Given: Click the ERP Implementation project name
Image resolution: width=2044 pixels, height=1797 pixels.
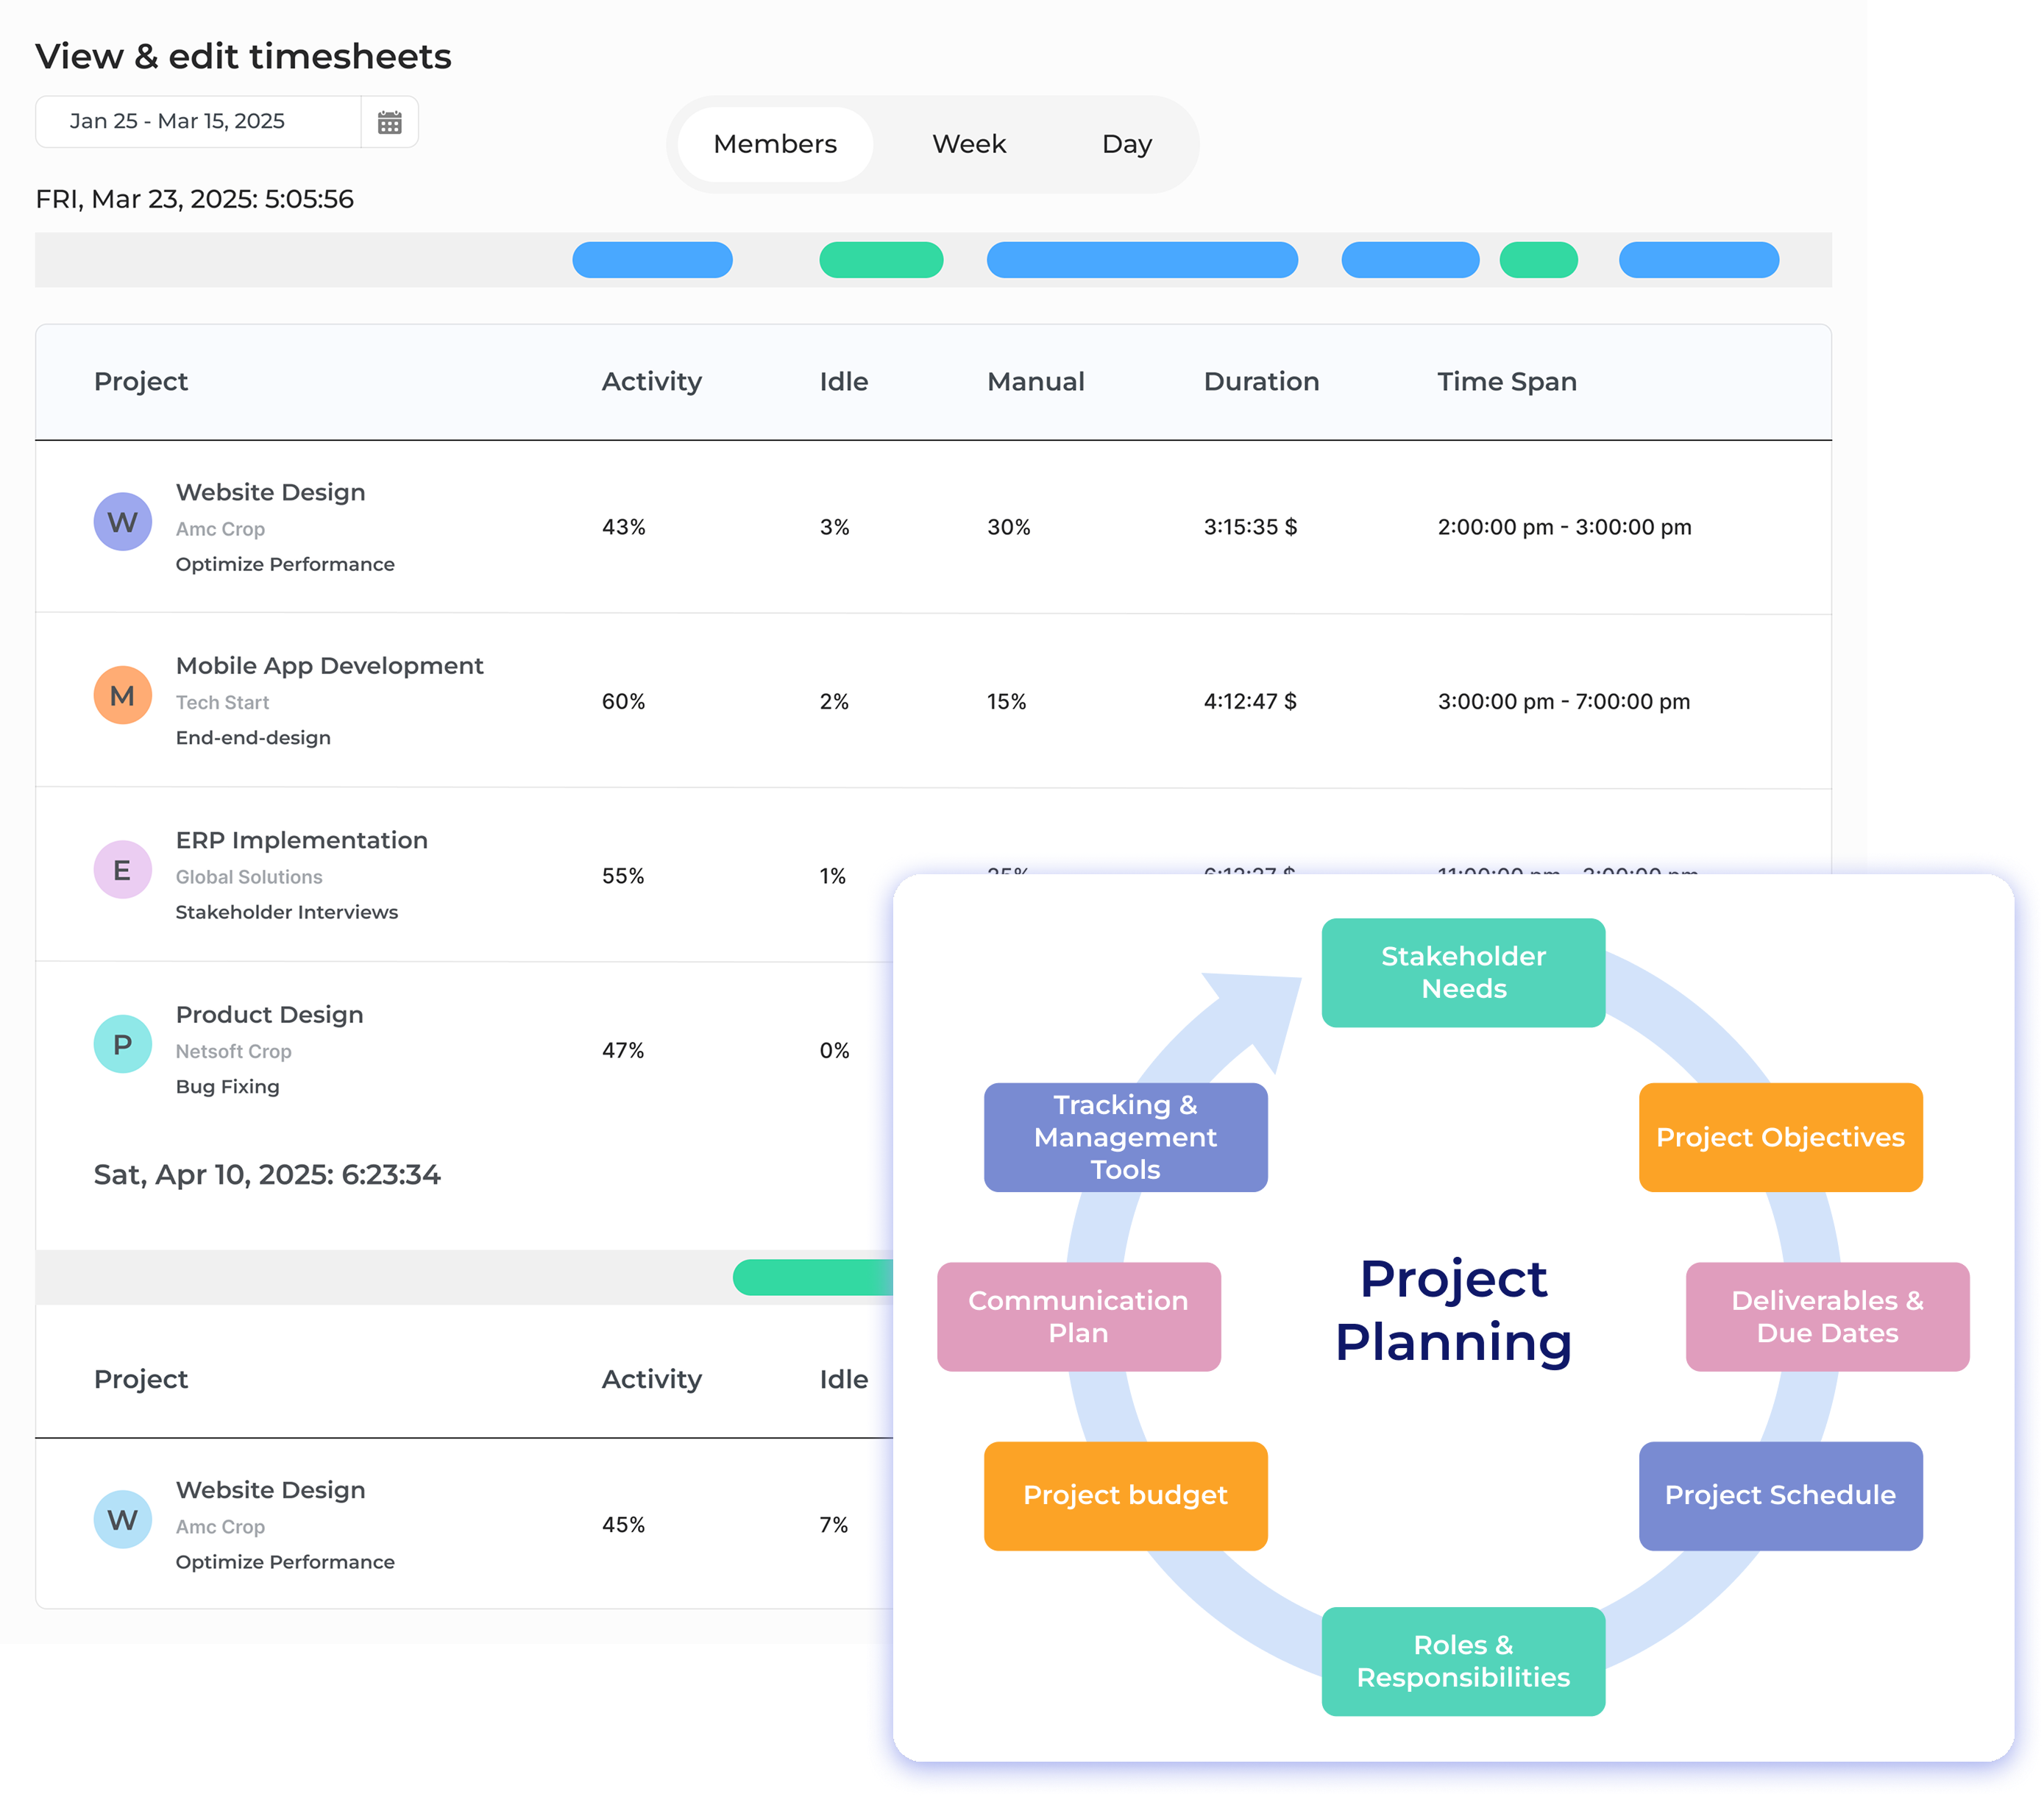Looking at the screenshot, I should coord(301,840).
